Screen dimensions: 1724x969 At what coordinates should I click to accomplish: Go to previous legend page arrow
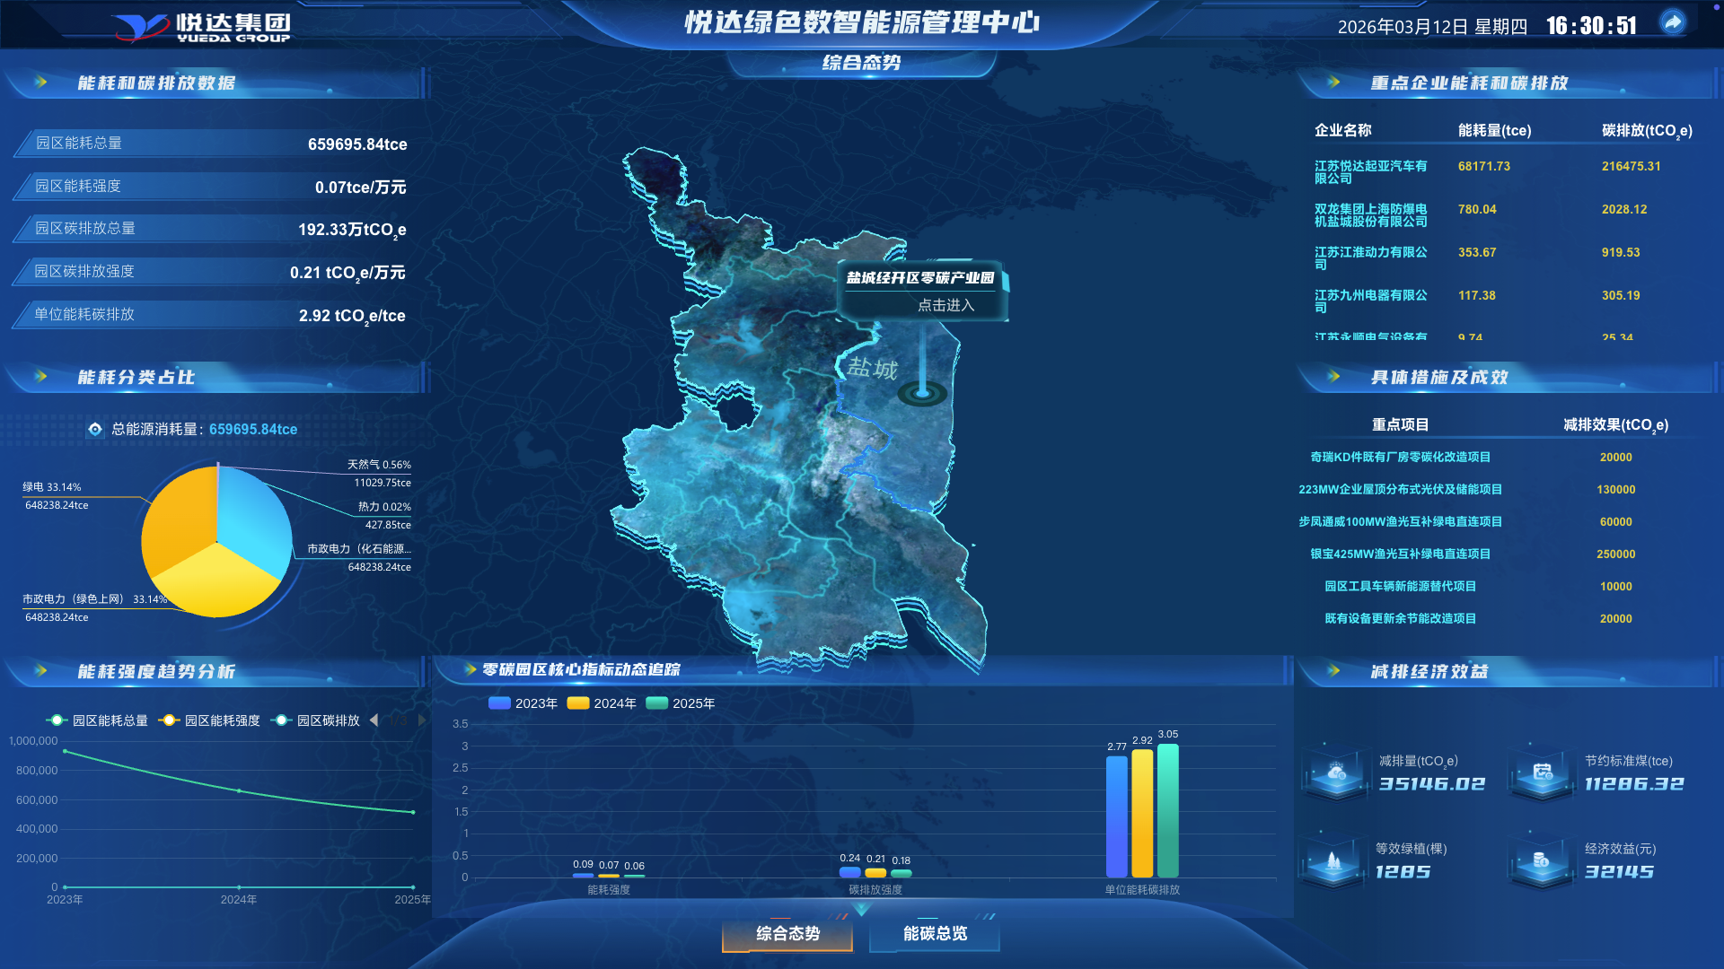[x=374, y=720]
